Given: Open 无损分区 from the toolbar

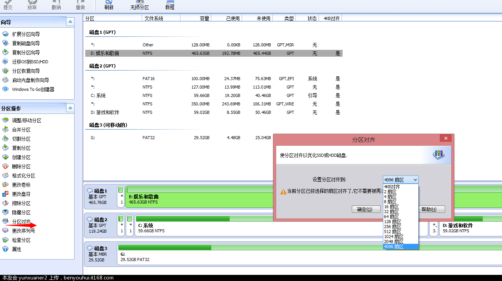Looking at the screenshot, I should [x=139, y=5].
